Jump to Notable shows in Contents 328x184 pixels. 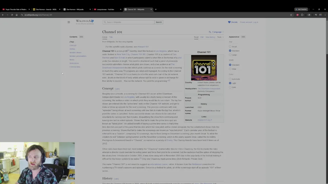tap(75, 53)
